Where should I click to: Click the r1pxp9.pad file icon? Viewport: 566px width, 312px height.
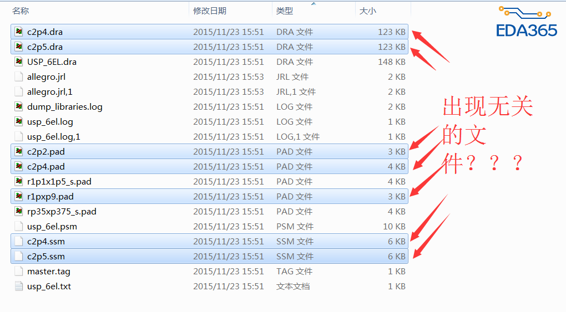(x=19, y=197)
